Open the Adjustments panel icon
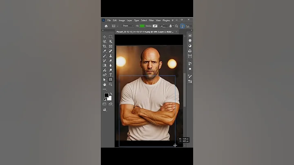Image resolution: width=294 pixels, height=165 pixels. tap(190, 46)
